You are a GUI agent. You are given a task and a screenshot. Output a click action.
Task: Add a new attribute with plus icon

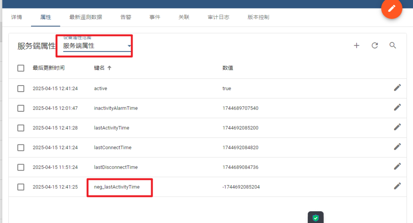[x=357, y=46]
